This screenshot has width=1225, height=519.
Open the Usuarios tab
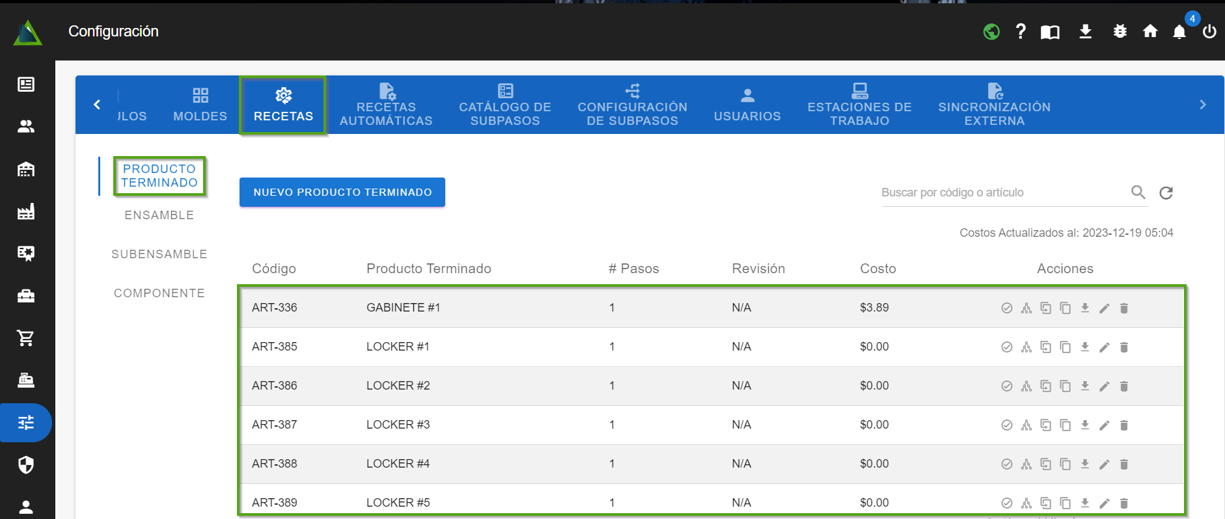pos(747,105)
